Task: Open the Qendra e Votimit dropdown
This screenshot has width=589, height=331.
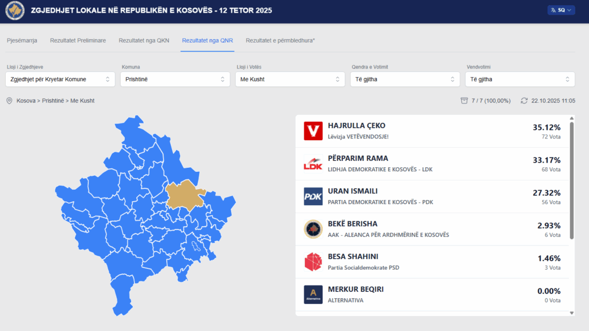Action: [x=406, y=79]
